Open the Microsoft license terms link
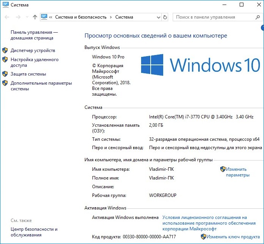 pyautogui.click(x=209, y=223)
